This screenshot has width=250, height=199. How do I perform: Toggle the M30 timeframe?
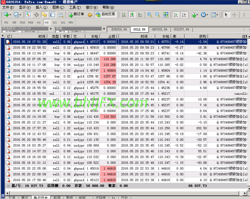[x=31, y=22]
